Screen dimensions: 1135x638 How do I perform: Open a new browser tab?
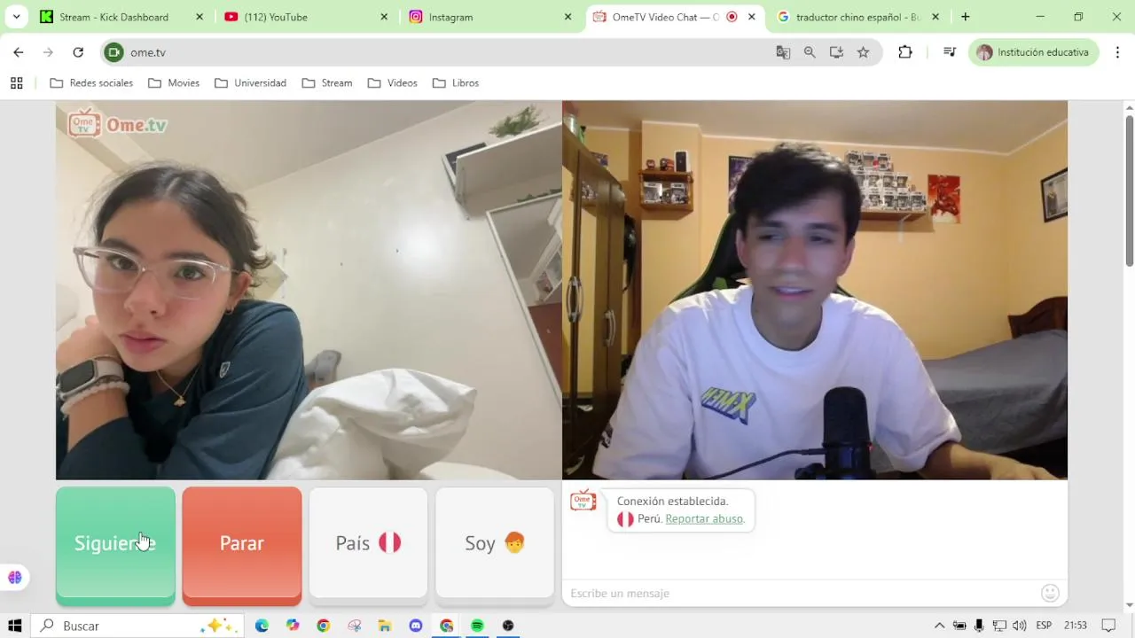966,17
